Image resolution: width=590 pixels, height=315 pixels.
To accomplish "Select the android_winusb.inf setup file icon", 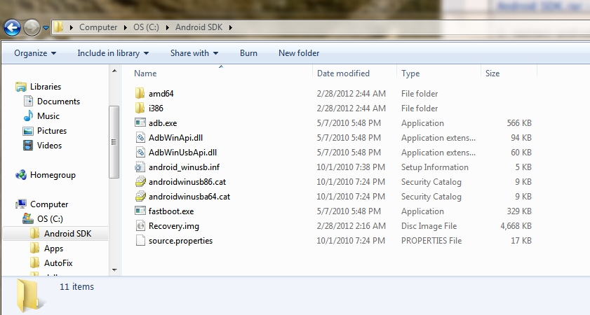I will click(x=140, y=167).
